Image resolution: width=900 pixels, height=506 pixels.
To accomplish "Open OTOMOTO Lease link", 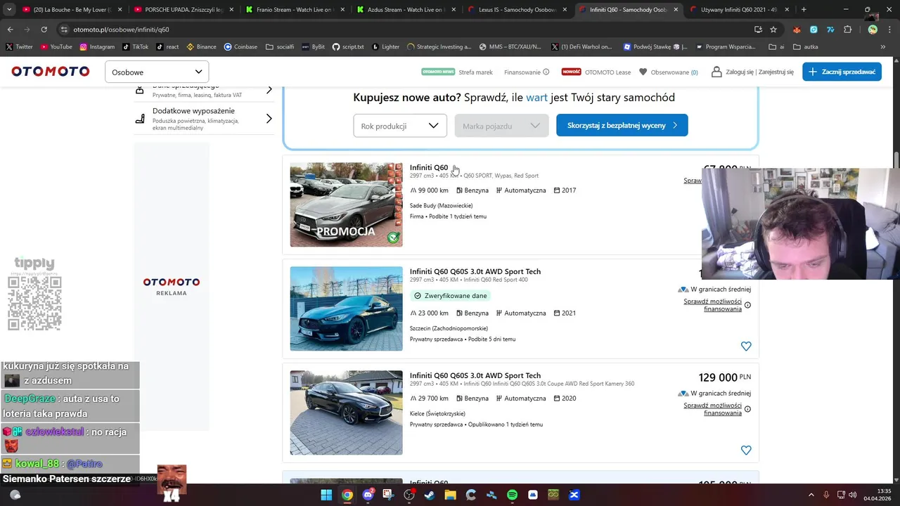I will [607, 72].
